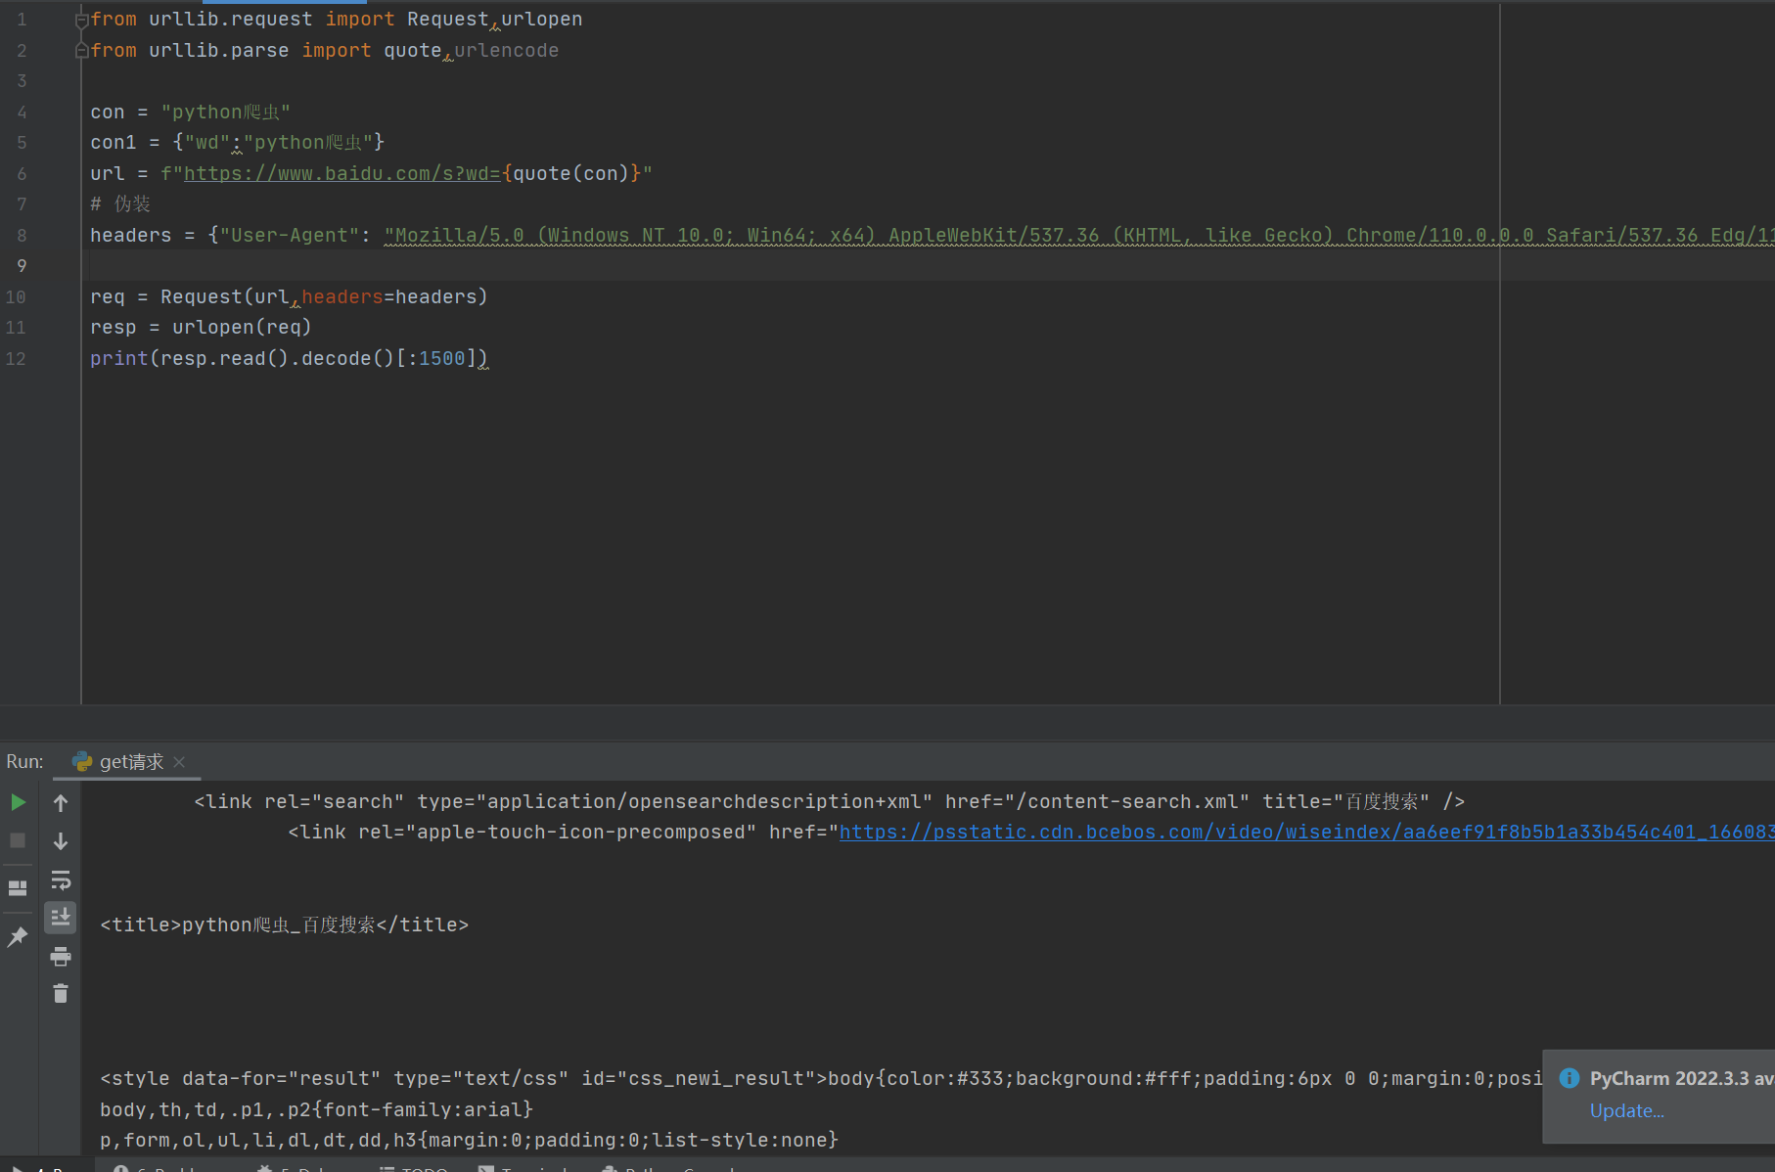Click the <title>python爬虫_百度搜索 console line
This screenshot has height=1172, width=1775.
(x=285, y=925)
